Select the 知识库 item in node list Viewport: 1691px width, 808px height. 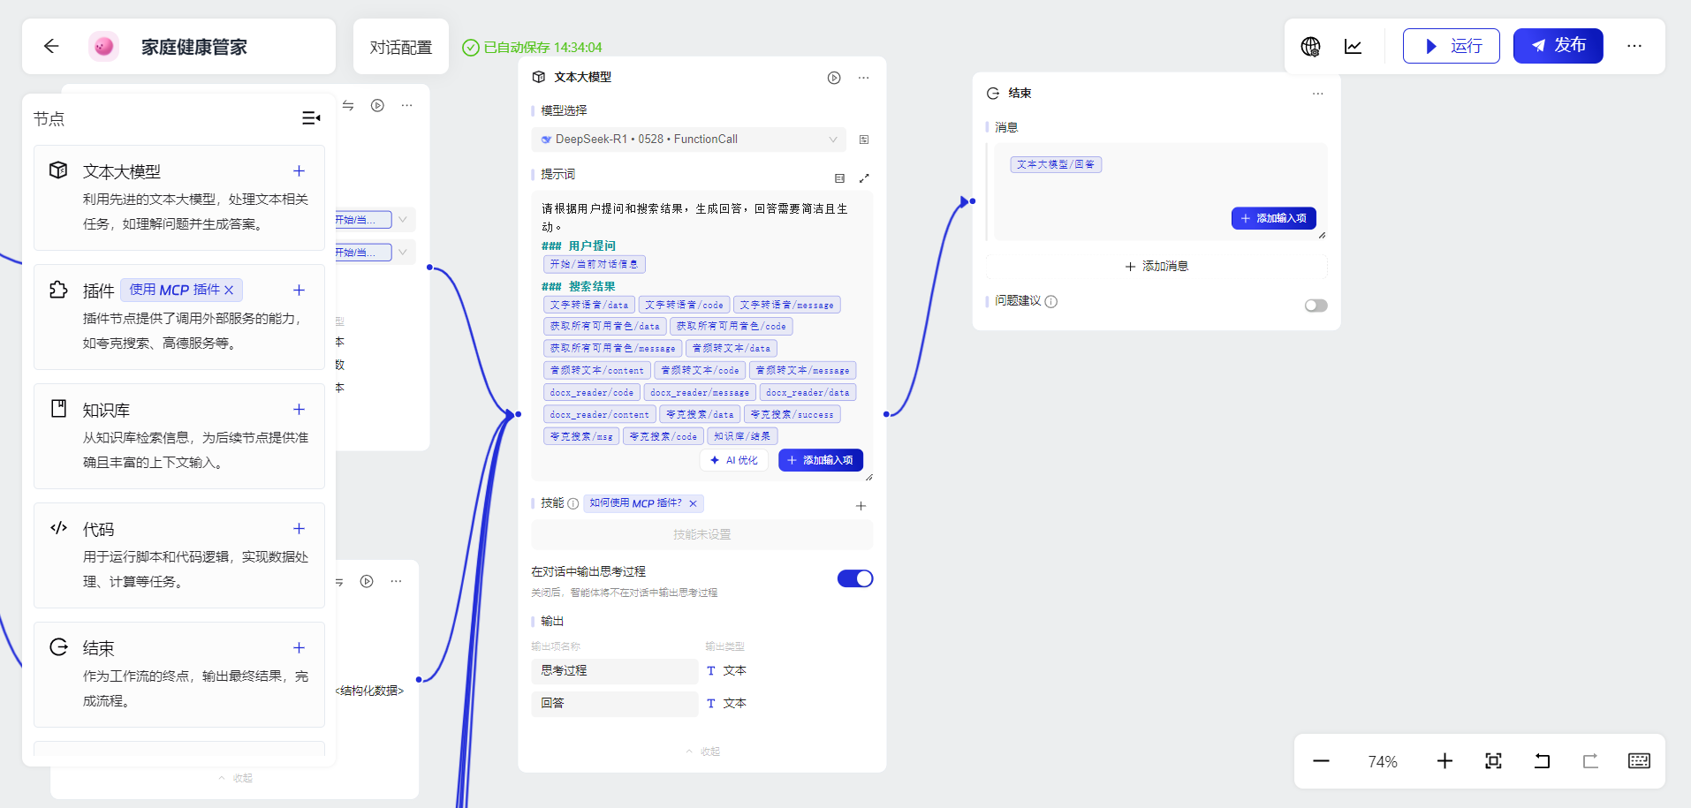(179, 436)
